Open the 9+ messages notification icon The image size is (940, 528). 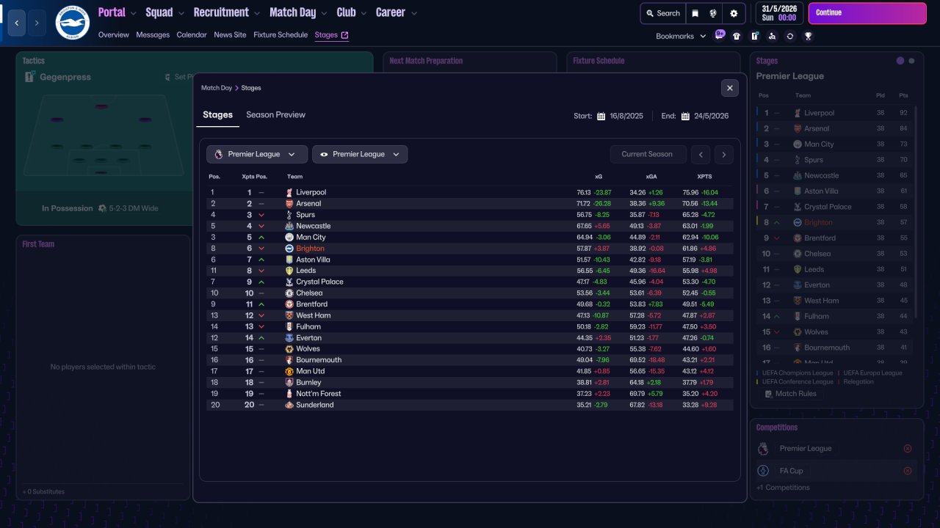click(x=720, y=34)
